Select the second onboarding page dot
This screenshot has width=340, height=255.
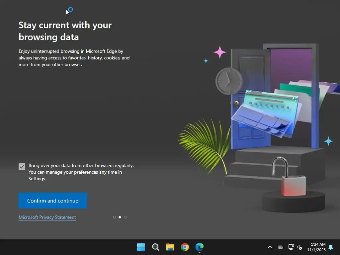(120, 217)
